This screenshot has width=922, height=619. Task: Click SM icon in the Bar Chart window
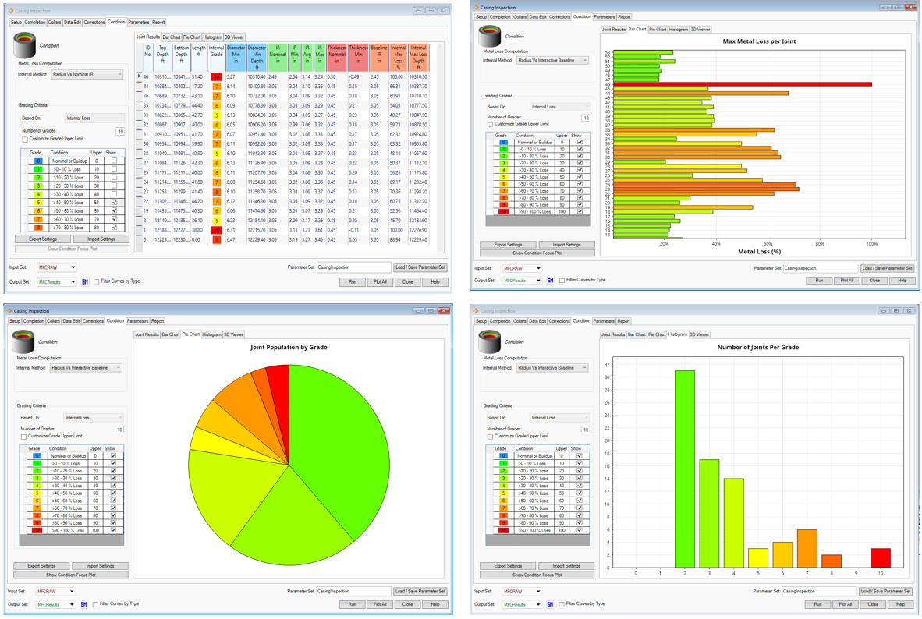click(550, 281)
